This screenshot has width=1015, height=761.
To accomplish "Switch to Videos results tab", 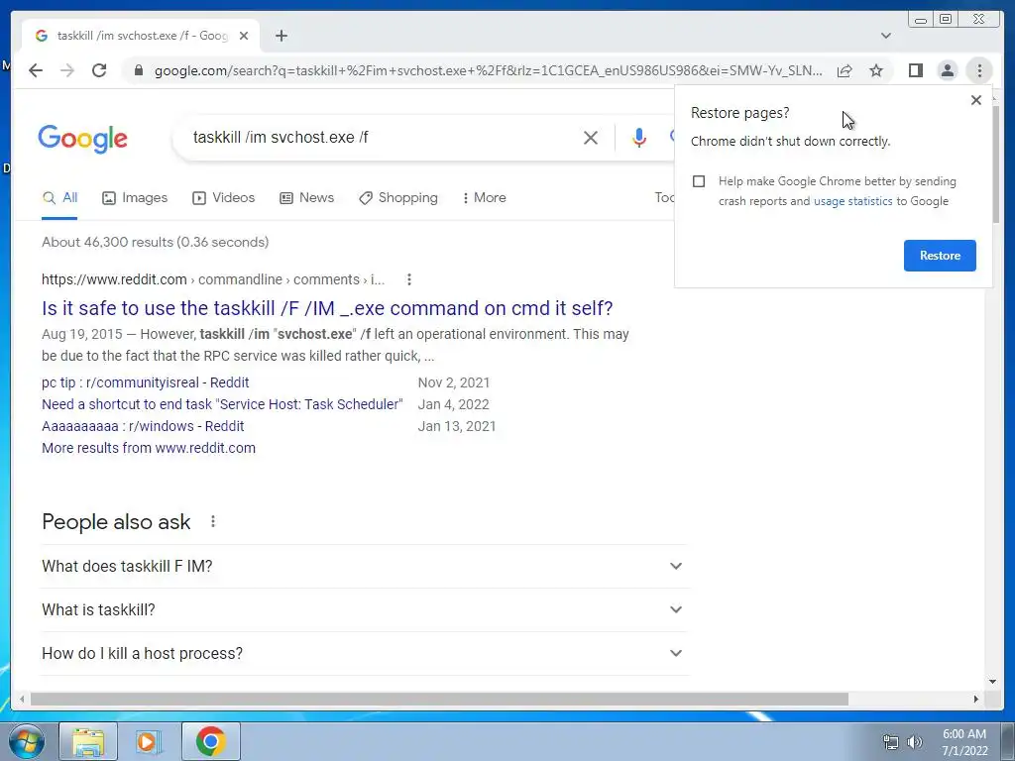I will pyautogui.click(x=223, y=198).
